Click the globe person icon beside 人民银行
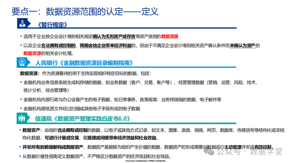The image size is (292, 163). coord(22,62)
